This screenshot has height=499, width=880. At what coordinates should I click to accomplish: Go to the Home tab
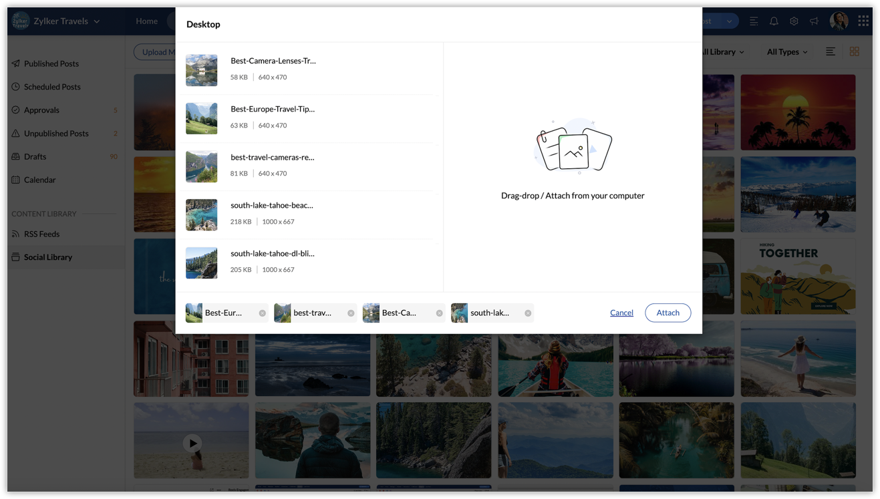tap(147, 21)
